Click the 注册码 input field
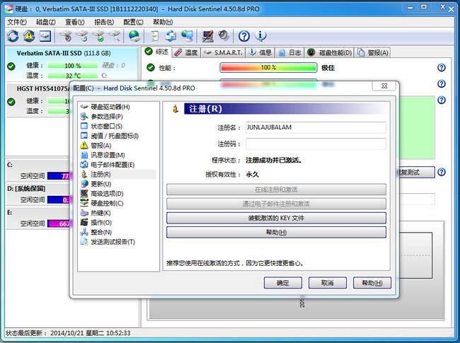 [x=316, y=144]
